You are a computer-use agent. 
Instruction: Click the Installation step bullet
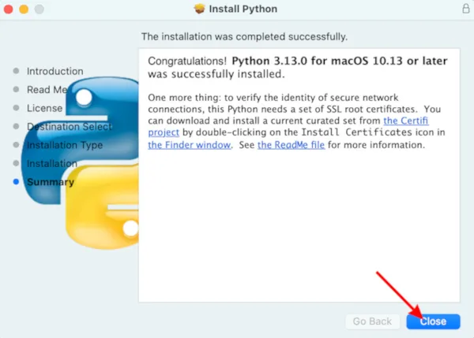click(x=16, y=163)
